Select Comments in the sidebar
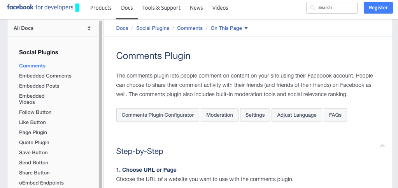The height and width of the screenshot is (188, 398). tap(32, 66)
